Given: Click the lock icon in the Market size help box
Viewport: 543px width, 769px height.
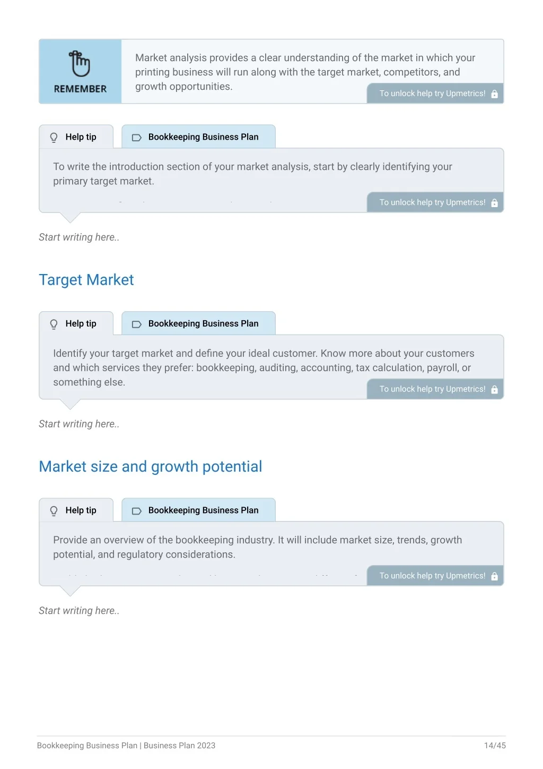Looking at the screenshot, I should [494, 576].
